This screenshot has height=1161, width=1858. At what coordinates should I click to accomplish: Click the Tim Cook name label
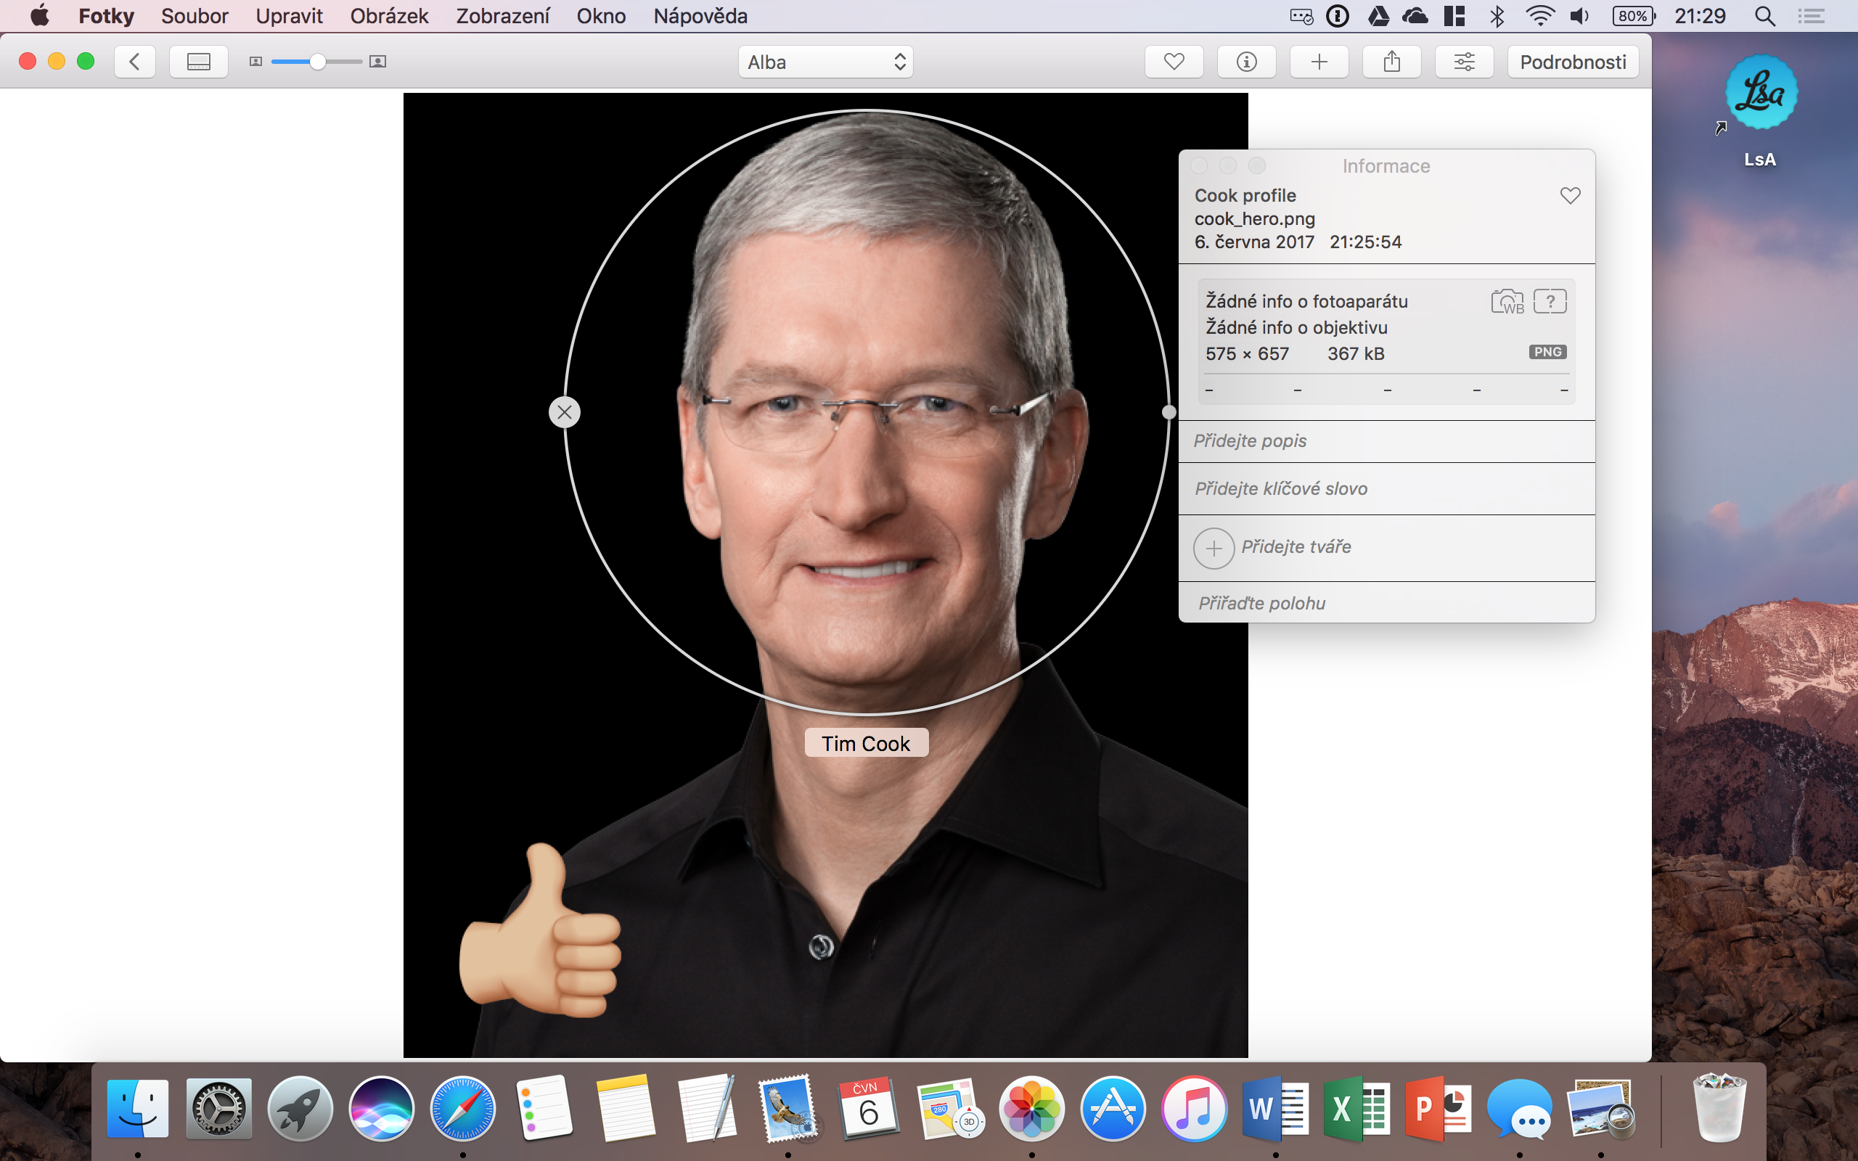[x=866, y=743]
